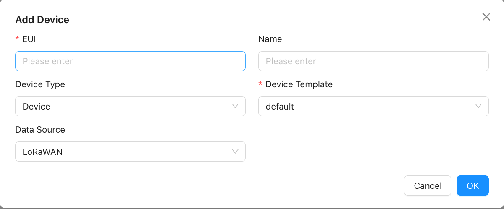Close the Add Device dialog with X
Viewport: 504px width, 209px height.
tap(486, 17)
